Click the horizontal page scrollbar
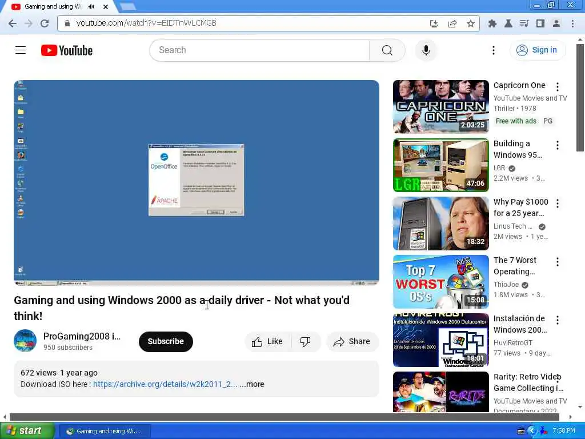Image resolution: width=585 pixels, height=439 pixels. coord(285,417)
